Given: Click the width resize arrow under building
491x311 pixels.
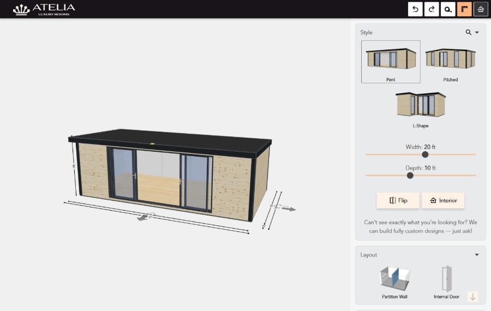Looking at the screenshot, I should point(146,217).
